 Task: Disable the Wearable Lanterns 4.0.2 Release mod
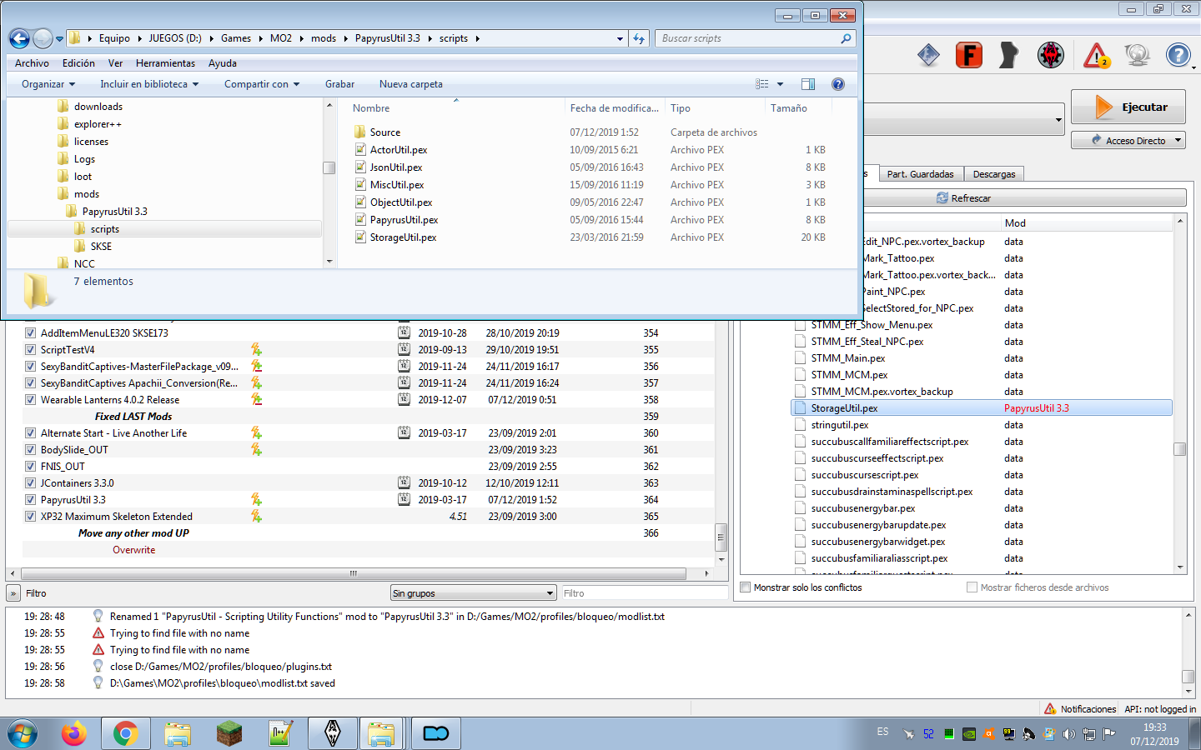30,399
